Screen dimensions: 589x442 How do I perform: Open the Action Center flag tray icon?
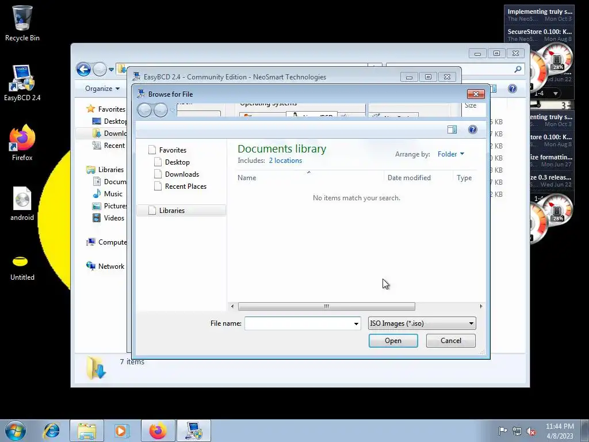(503, 431)
